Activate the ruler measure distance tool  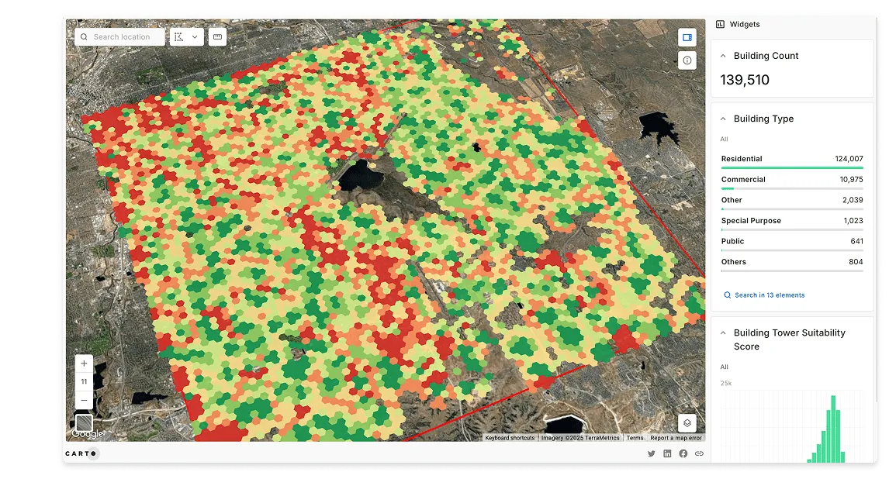point(217,37)
